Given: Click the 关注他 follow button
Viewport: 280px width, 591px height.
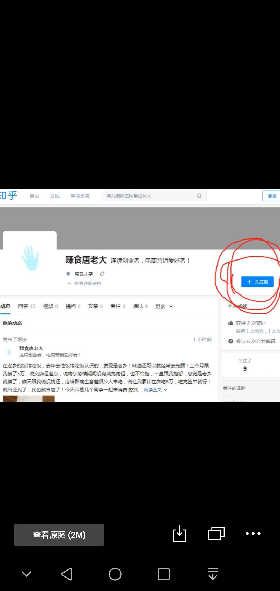Looking at the screenshot, I should pyautogui.click(x=257, y=282).
